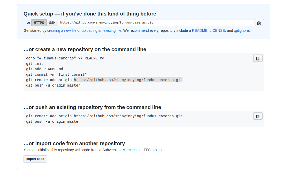Open the creating a new file link

pyautogui.click(x=62, y=30)
